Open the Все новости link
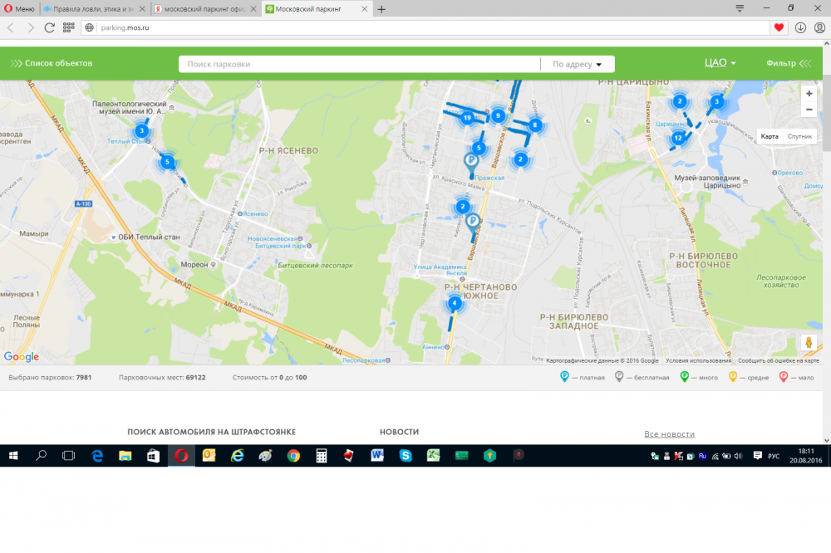Image resolution: width=831 pixels, height=553 pixels. pyautogui.click(x=669, y=434)
